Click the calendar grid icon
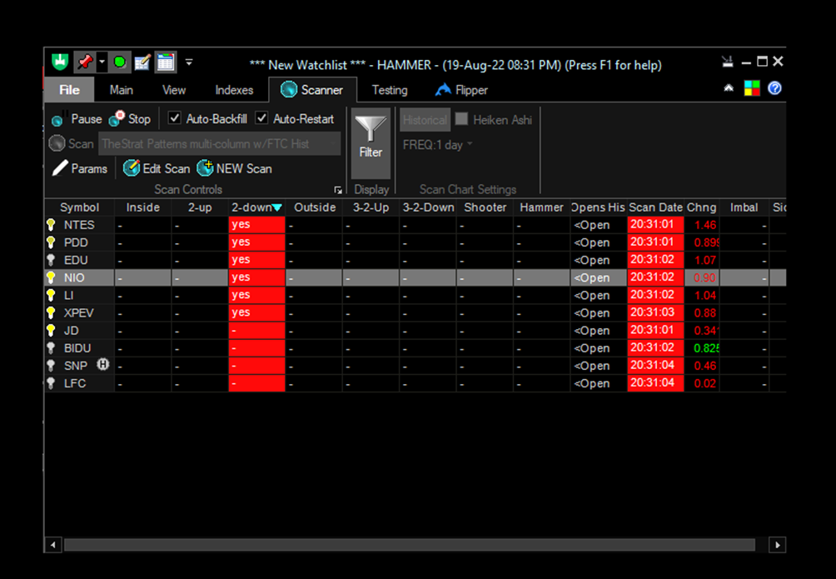Image resolution: width=836 pixels, height=579 pixels. pyautogui.click(x=166, y=62)
